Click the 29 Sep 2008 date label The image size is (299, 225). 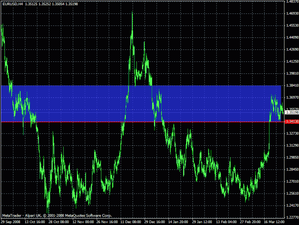coord(11,222)
